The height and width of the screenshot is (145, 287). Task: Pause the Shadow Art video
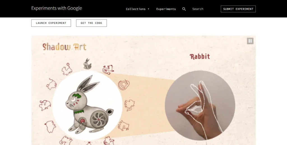coord(250,41)
